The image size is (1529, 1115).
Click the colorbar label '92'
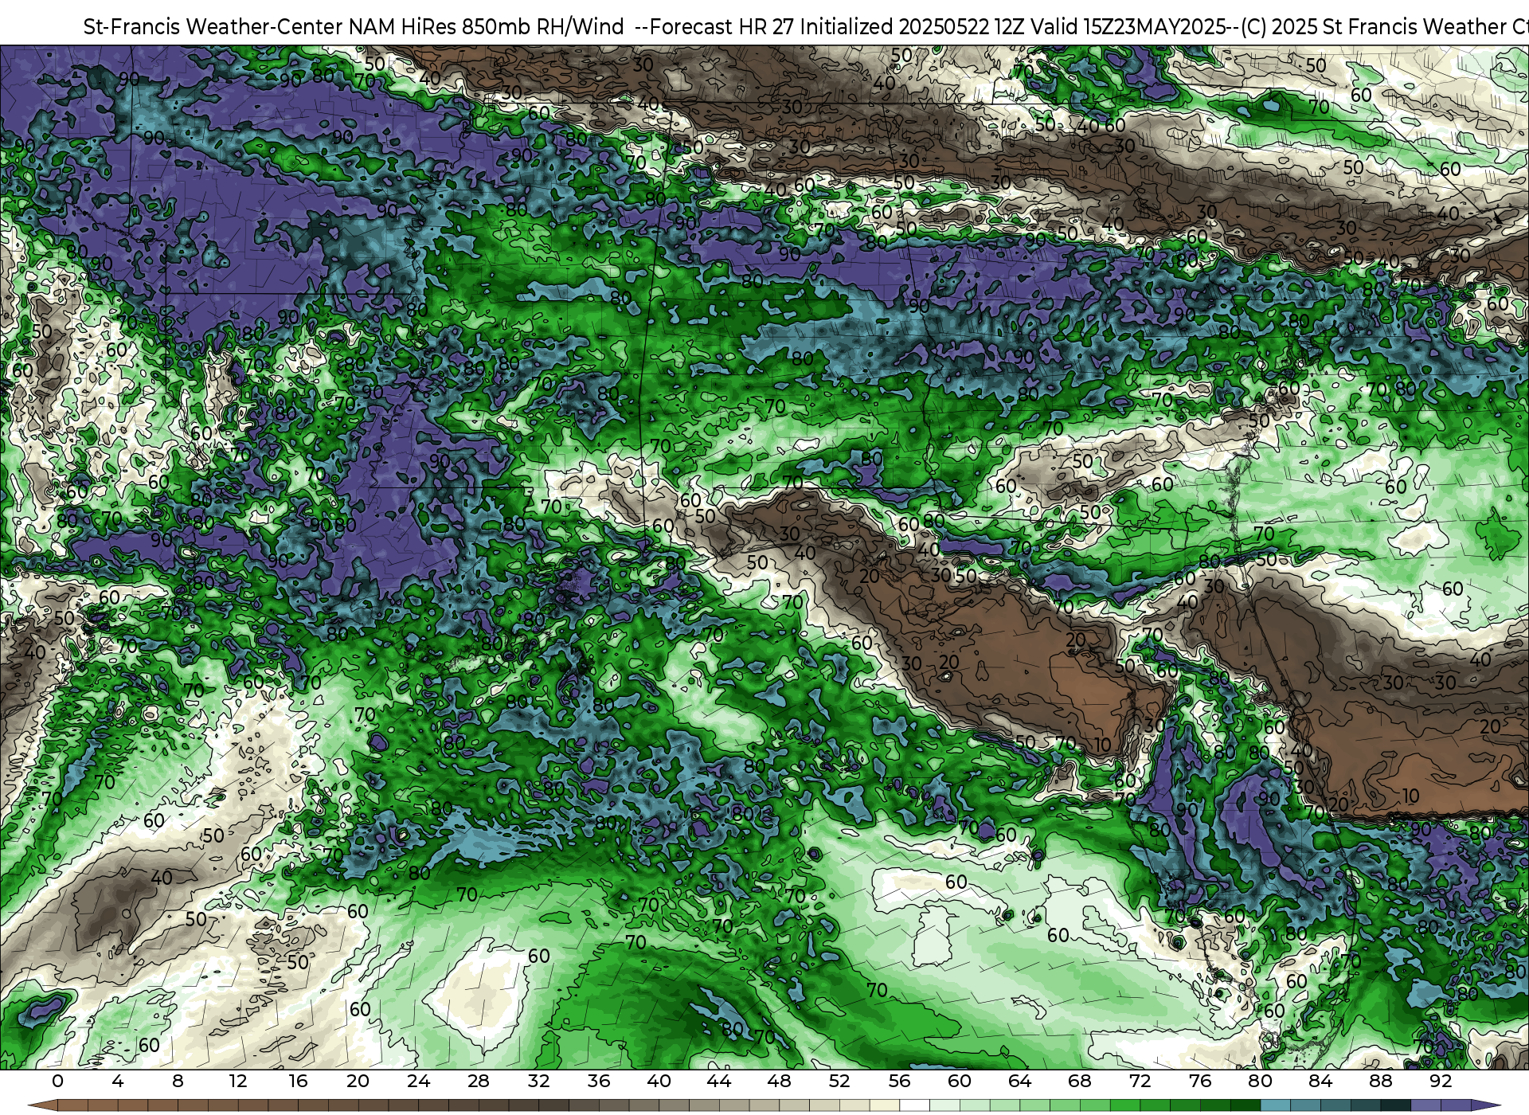tap(1441, 1081)
